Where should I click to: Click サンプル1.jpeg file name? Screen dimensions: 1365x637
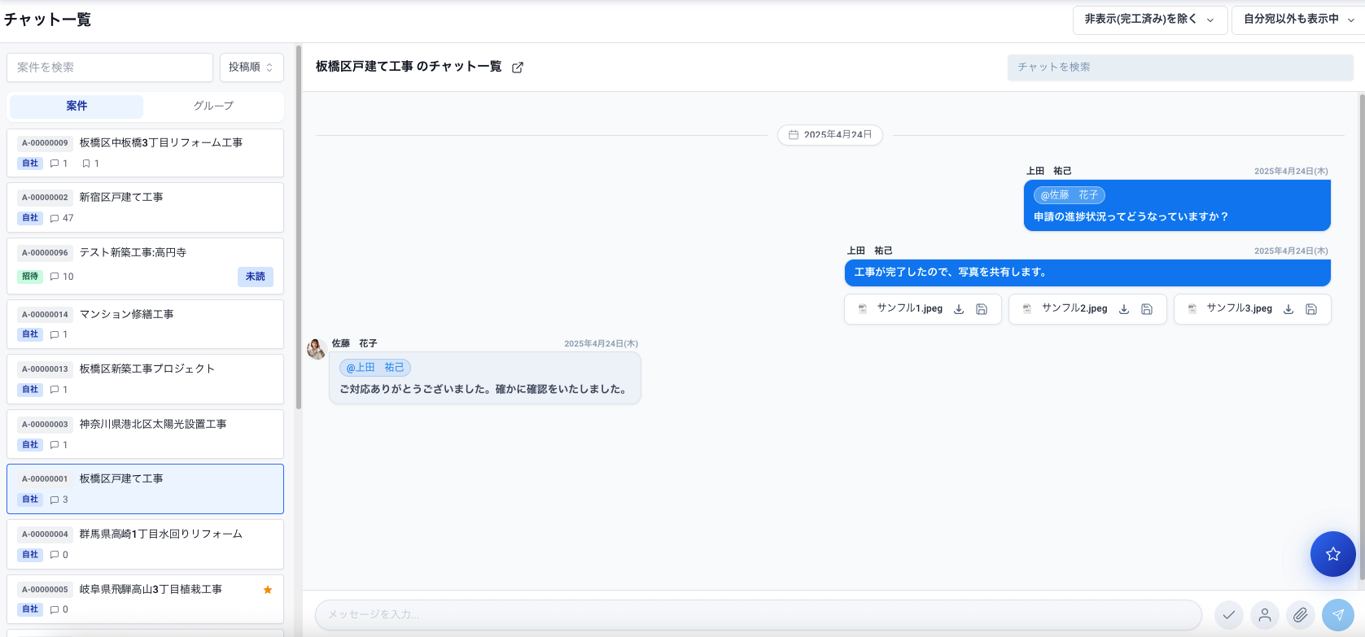(x=909, y=309)
